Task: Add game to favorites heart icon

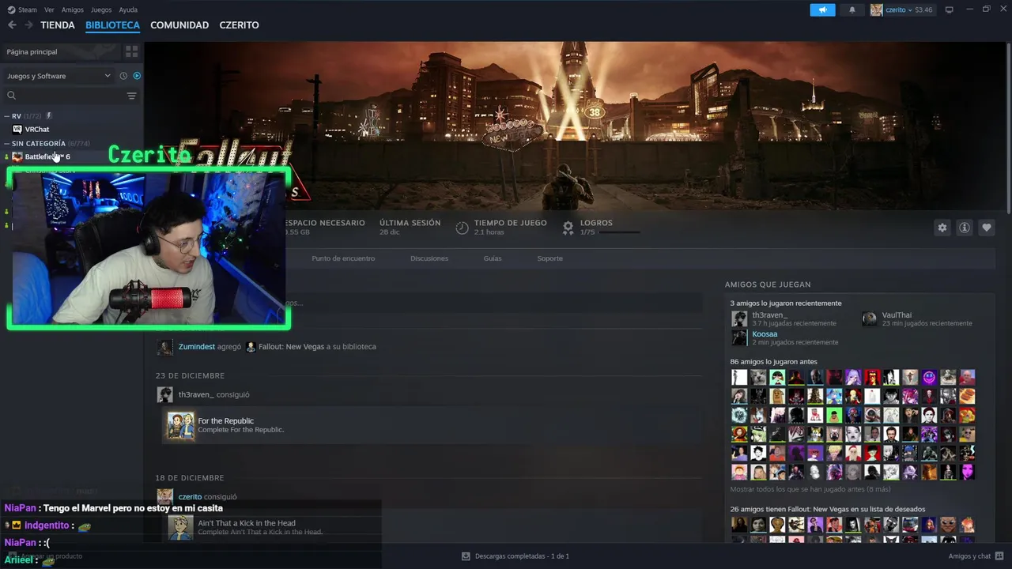Action: tap(987, 228)
